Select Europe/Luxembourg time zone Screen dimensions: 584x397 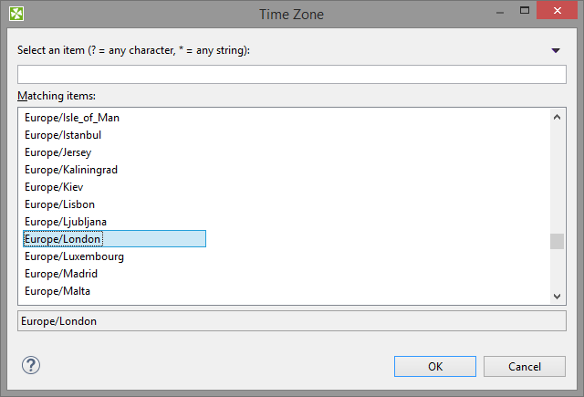click(x=74, y=256)
